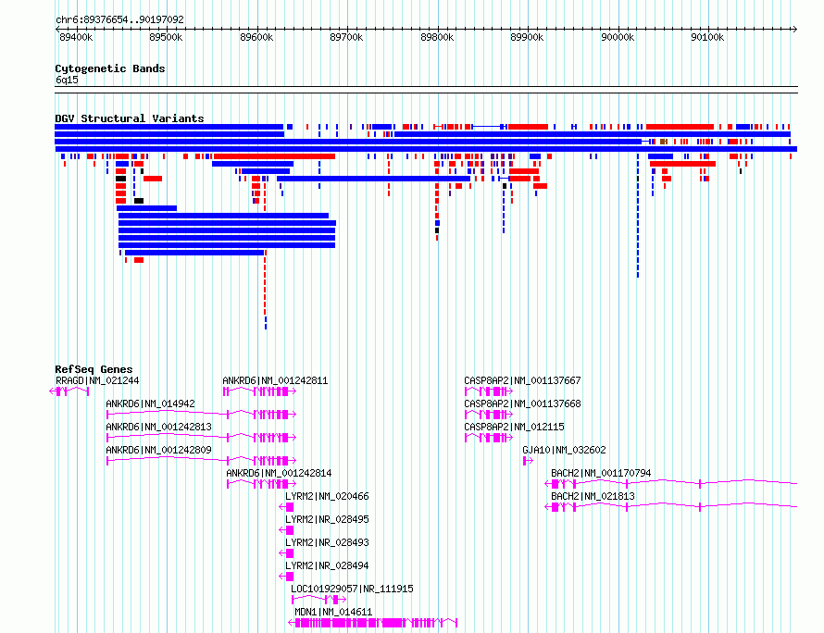Image resolution: width=824 pixels, height=633 pixels.
Task: Select the ANKRD6|NM_001242813 transcript label
Action: (x=158, y=427)
